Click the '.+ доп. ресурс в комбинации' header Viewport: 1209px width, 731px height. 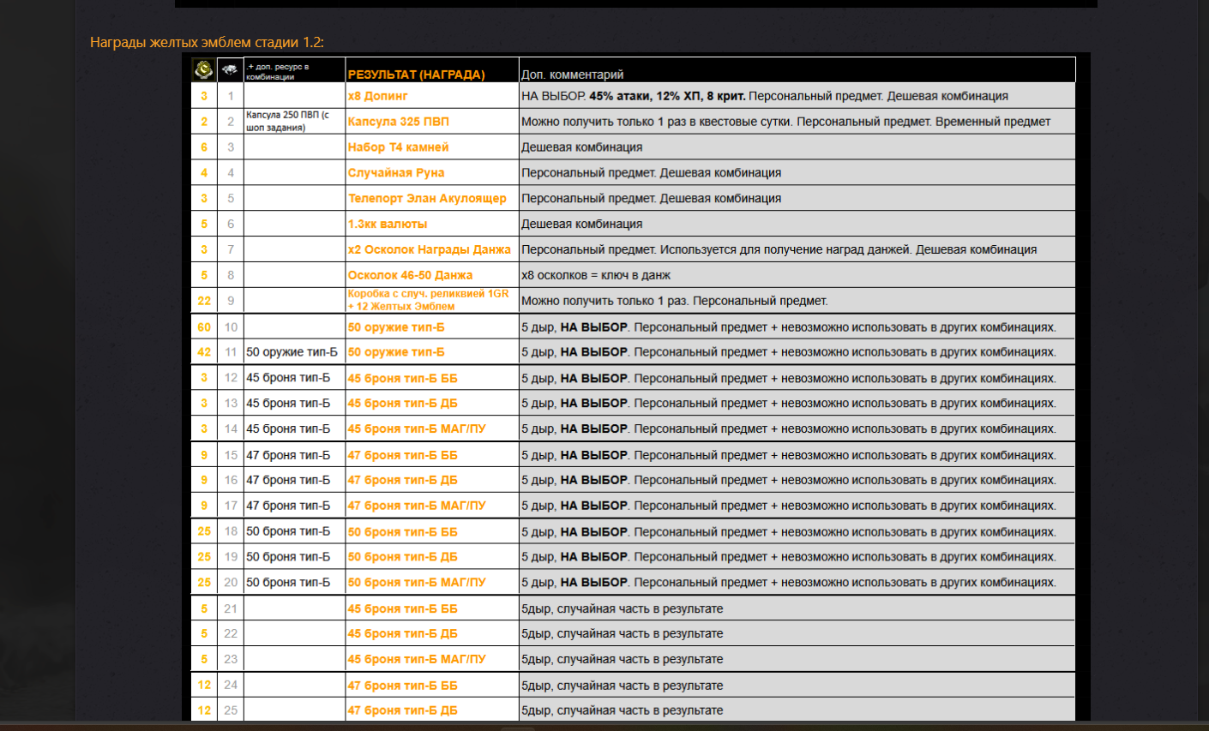pos(277,71)
